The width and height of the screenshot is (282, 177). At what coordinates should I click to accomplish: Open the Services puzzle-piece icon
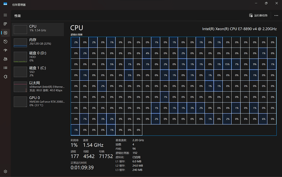coord(6,77)
